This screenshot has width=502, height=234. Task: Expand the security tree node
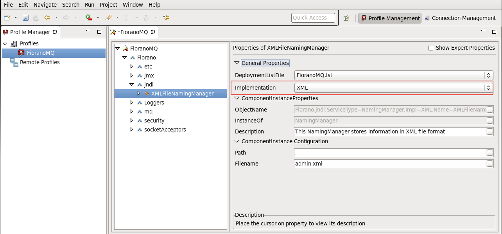tap(132, 121)
